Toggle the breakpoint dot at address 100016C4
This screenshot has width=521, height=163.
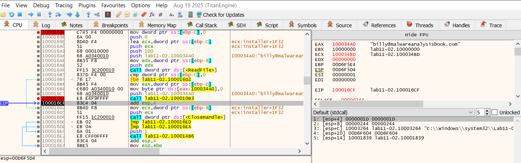click(x=38, y=98)
